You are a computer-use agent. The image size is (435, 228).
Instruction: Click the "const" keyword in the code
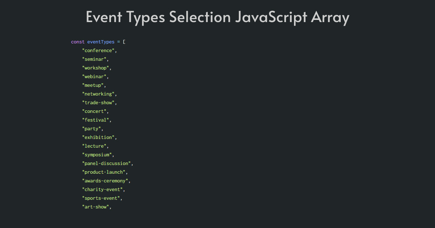coord(78,42)
